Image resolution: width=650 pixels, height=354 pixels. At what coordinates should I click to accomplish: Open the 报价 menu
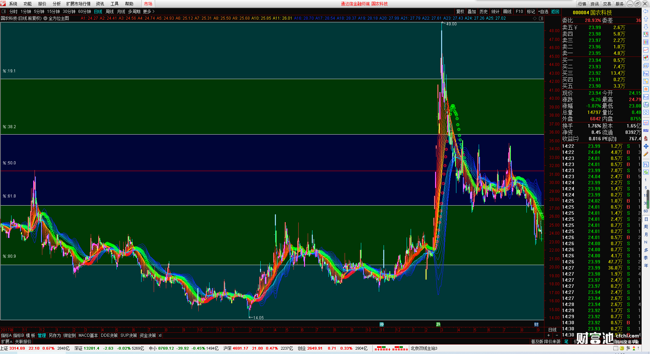coord(42,4)
